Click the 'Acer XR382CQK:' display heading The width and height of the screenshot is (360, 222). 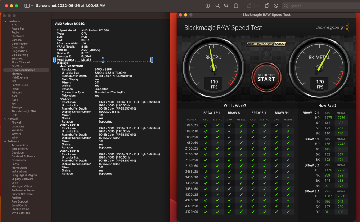[72, 66]
